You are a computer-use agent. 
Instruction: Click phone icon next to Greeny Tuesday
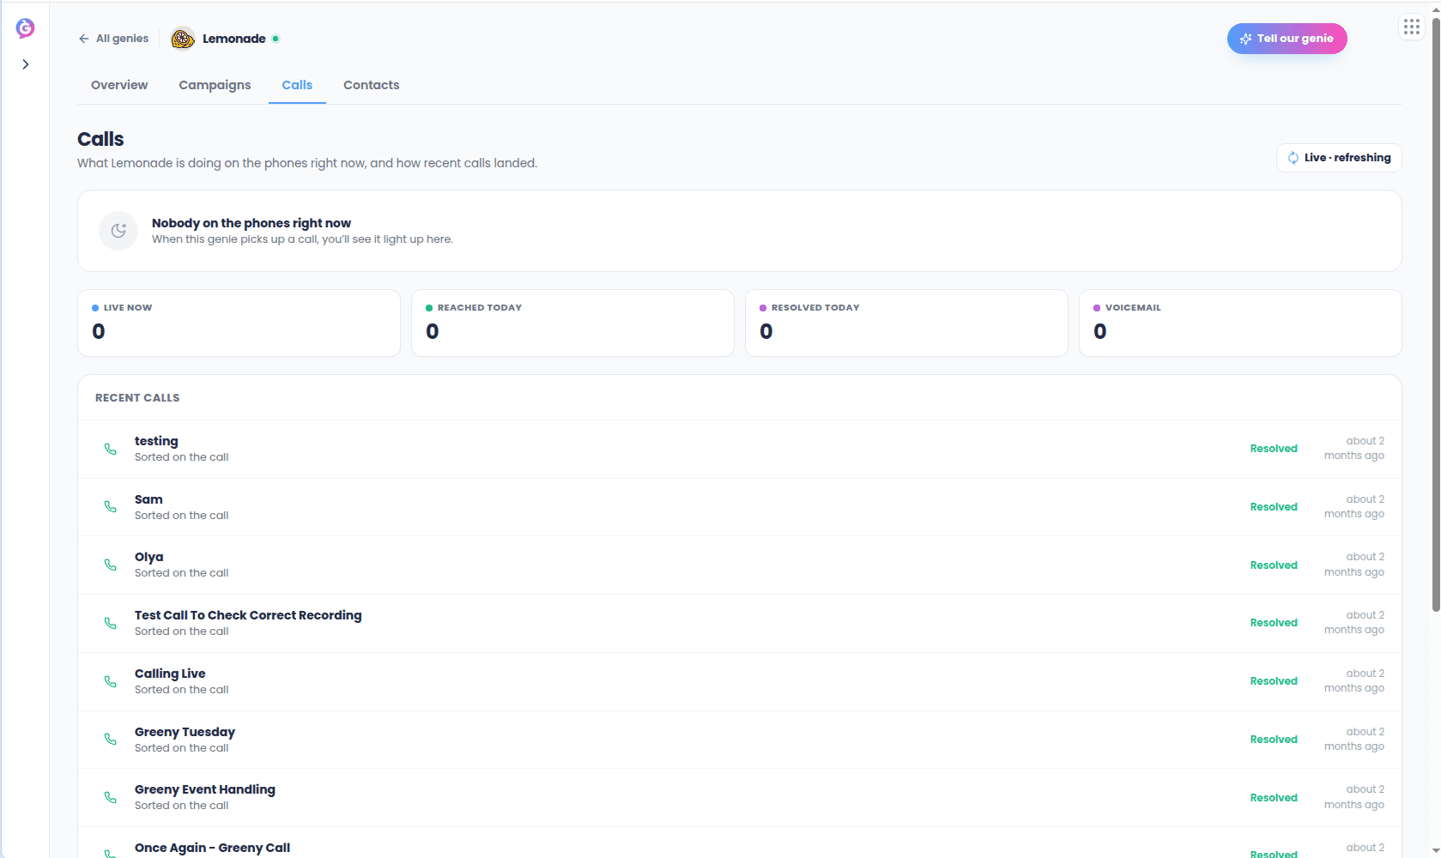111,739
